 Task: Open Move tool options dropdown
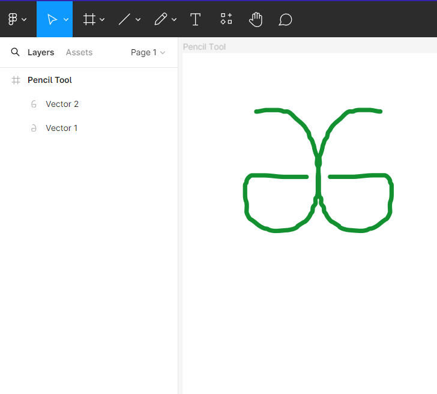point(66,19)
